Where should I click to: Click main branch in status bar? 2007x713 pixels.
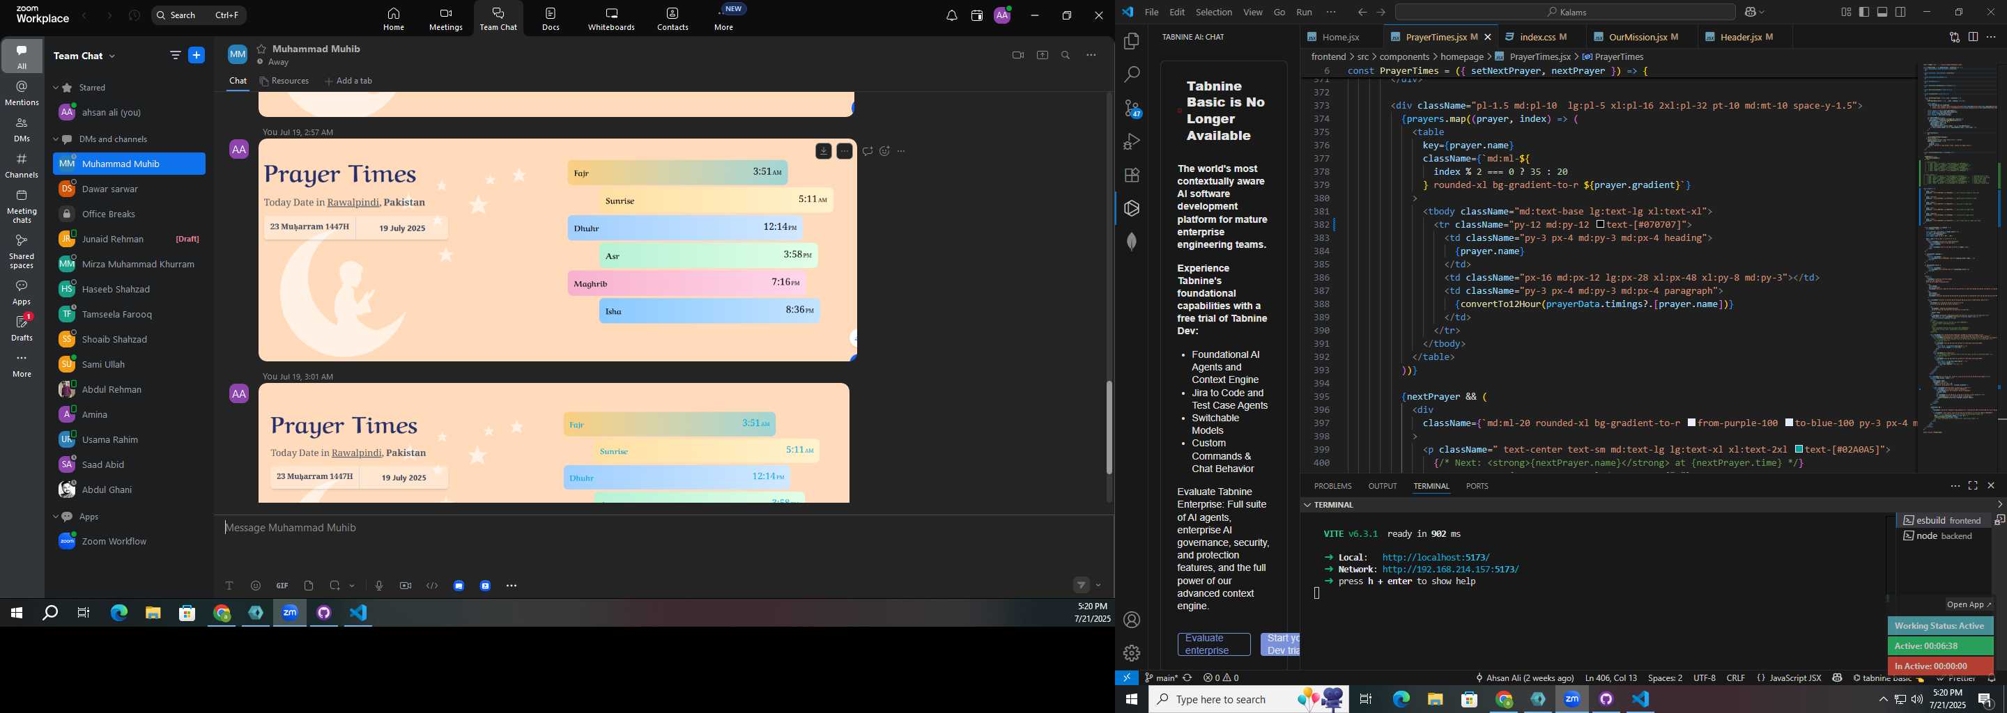(1161, 678)
